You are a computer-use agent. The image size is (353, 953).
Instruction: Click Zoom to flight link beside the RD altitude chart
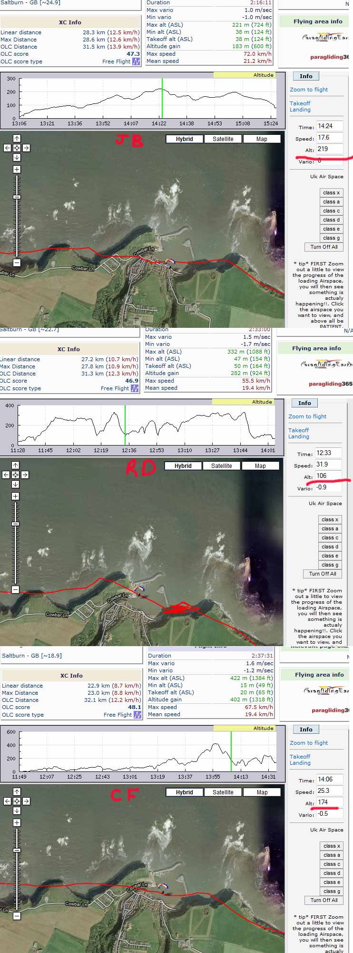point(307,416)
